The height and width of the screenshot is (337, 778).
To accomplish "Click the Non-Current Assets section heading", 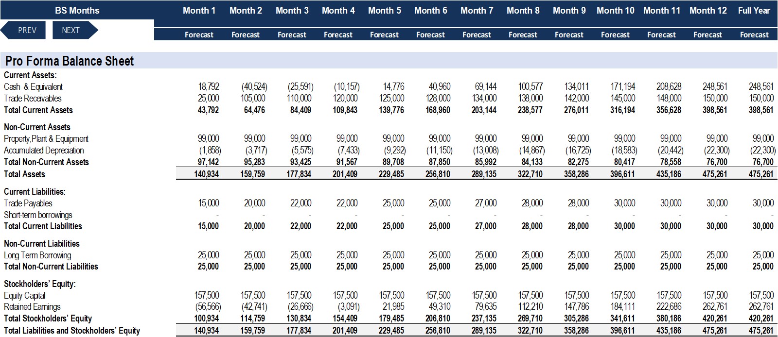I will (37, 127).
